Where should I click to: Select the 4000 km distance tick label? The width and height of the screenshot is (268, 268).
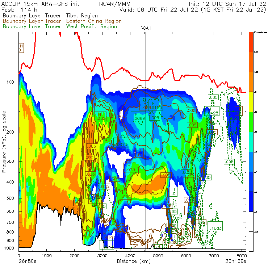130,256
